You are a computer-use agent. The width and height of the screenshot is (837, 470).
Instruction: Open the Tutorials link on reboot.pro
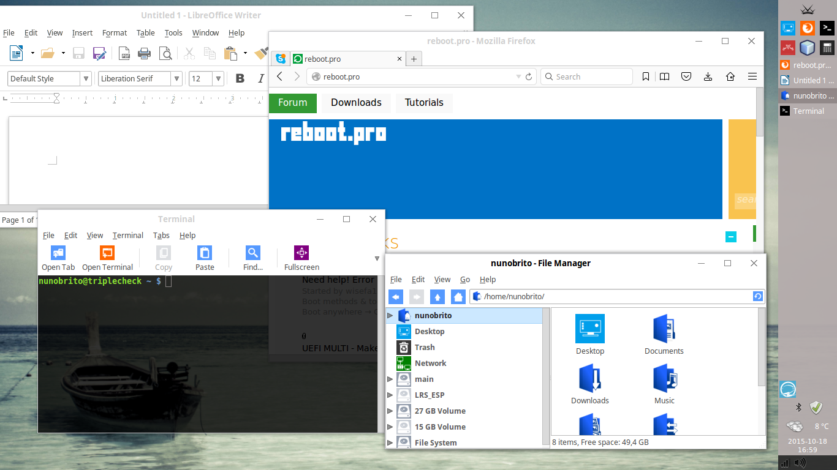(x=424, y=103)
